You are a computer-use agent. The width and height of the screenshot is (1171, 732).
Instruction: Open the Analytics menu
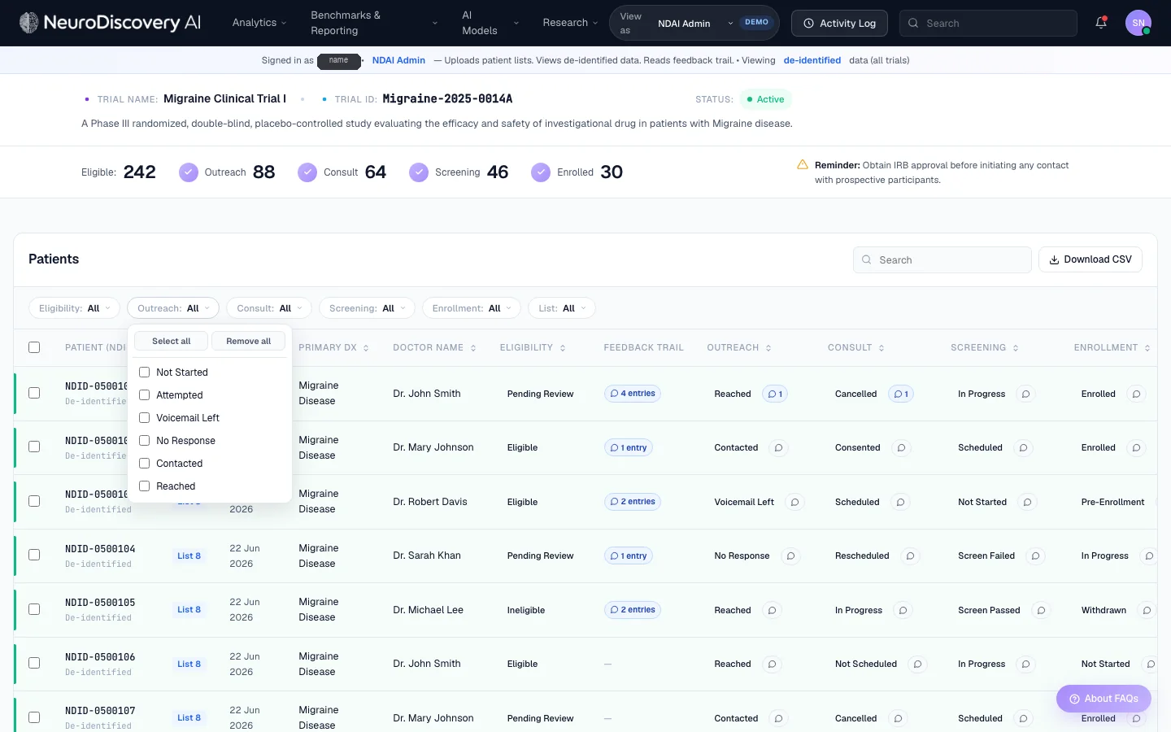point(259,23)
